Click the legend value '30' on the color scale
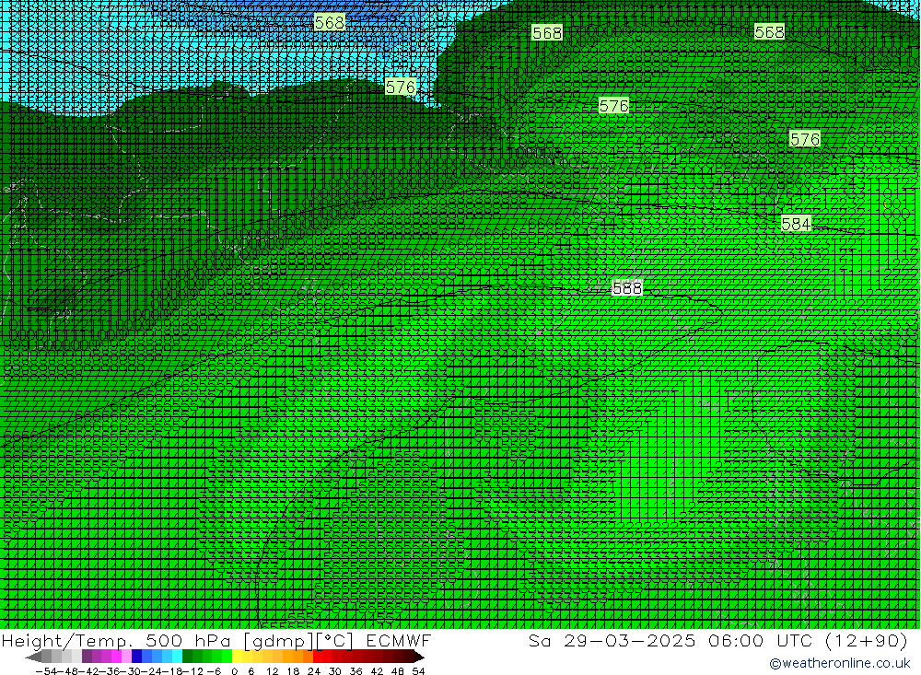 click(335, 671)
